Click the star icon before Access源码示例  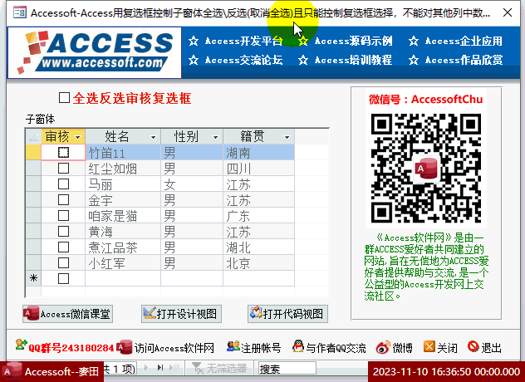click(x=303, y=41)
